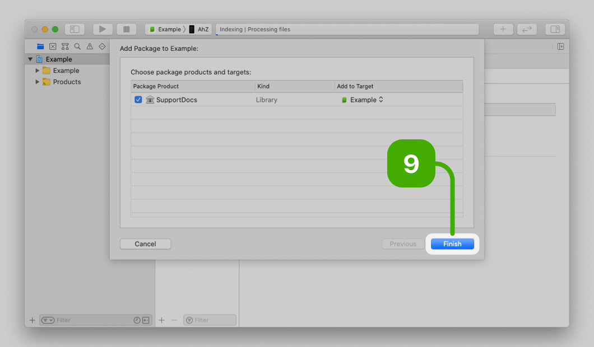
Task: Uncheck the SupportDocs package product checkbox
Action: 138,100
